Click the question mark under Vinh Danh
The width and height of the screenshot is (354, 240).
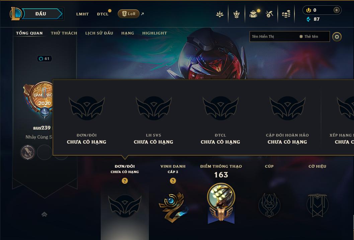[x=173, y=181]
